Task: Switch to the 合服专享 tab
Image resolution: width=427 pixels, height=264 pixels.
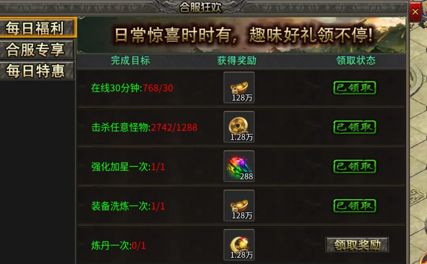Action: 37,49
